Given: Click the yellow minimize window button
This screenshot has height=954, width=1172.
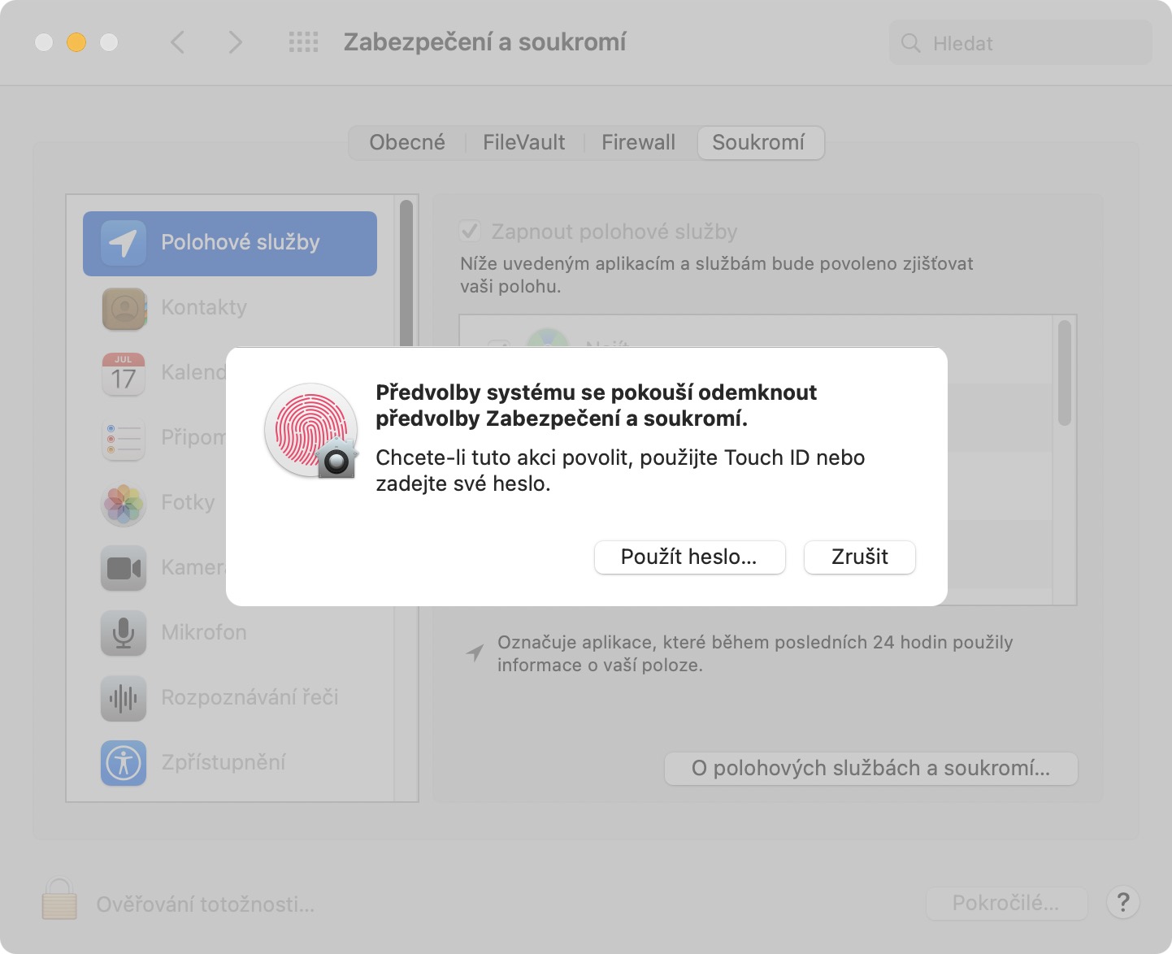Looking at the screenshot, I should [x=76, y=42].
